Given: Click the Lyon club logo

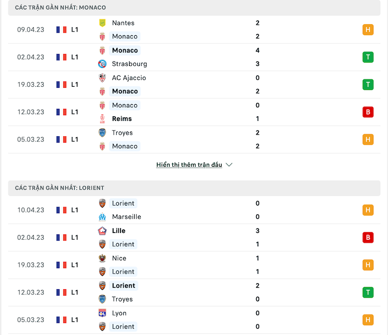Looking at the screenshot, I should pyautogui.click(x=102, y=313).
